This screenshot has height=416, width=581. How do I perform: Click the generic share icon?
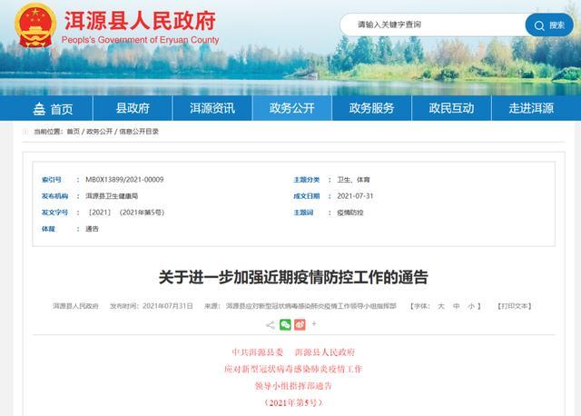(x=271, y=324)
